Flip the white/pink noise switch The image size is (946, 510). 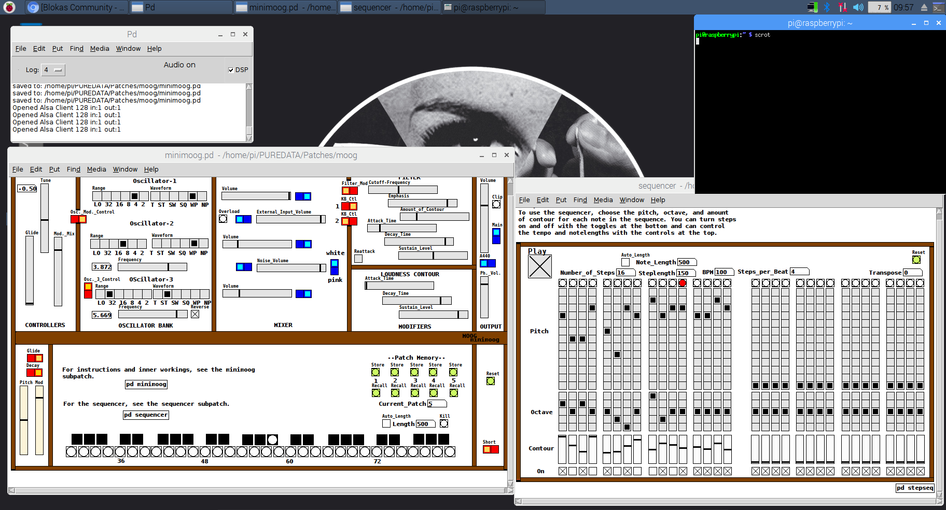click(x=335, y=267)
